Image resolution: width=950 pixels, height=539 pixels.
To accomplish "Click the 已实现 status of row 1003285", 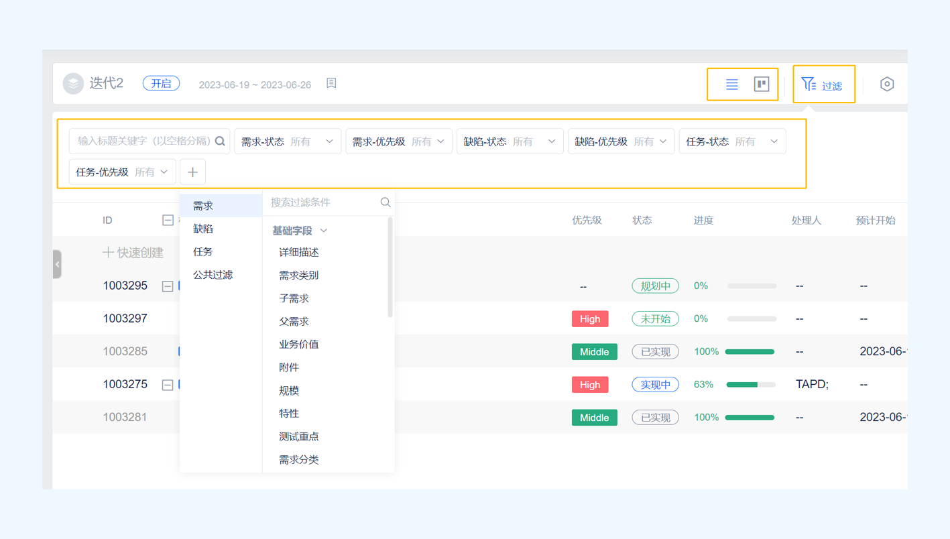I will (x=655, y=352).
